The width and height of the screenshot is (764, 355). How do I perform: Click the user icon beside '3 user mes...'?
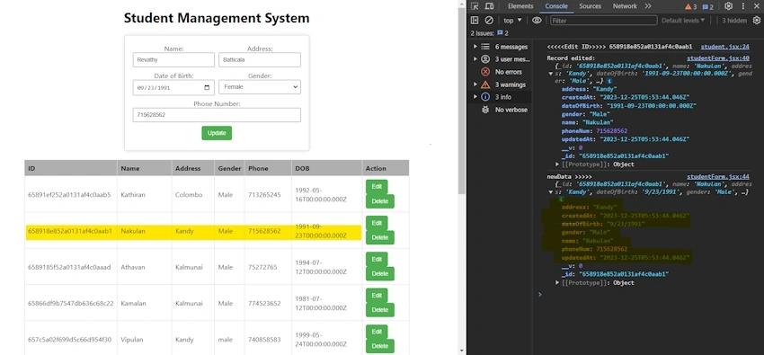(x=485, y=59)
